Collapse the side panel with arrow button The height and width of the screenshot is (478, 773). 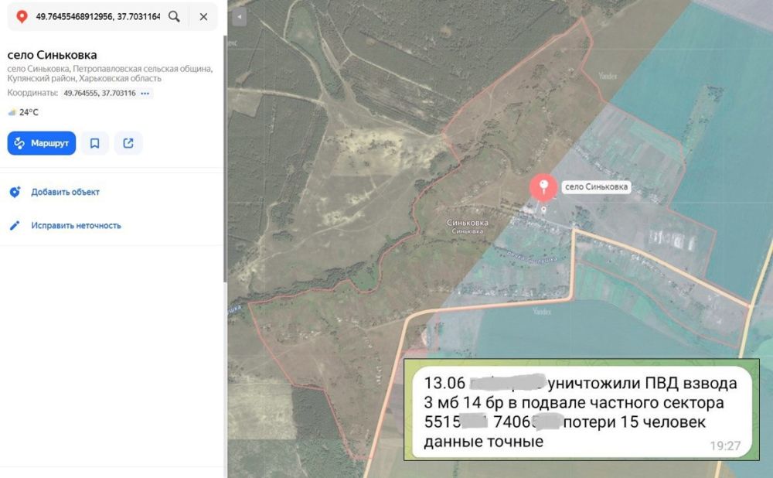coord(239,17)
